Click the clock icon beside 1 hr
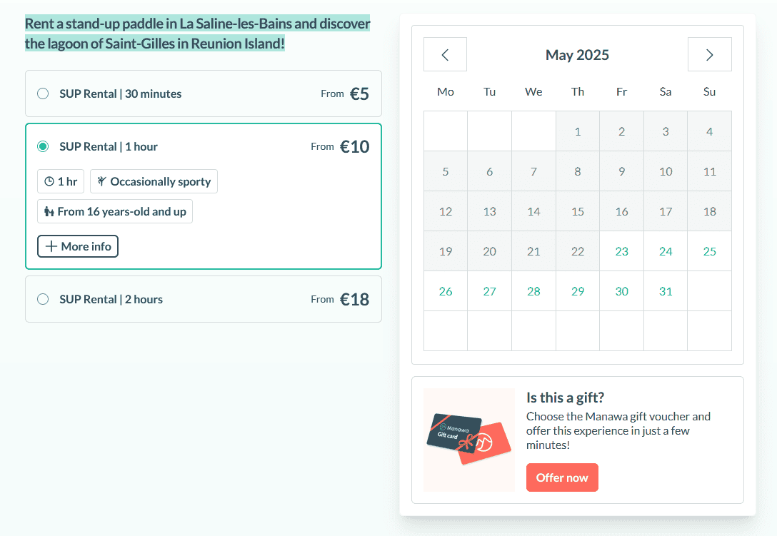Viewport: 777px width, 536px height. [49, 182]
